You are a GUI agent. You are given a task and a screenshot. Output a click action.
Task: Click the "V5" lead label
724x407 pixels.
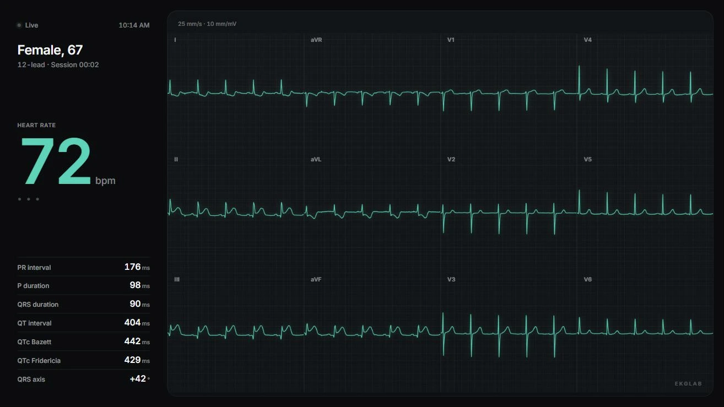tap(588, 160)
